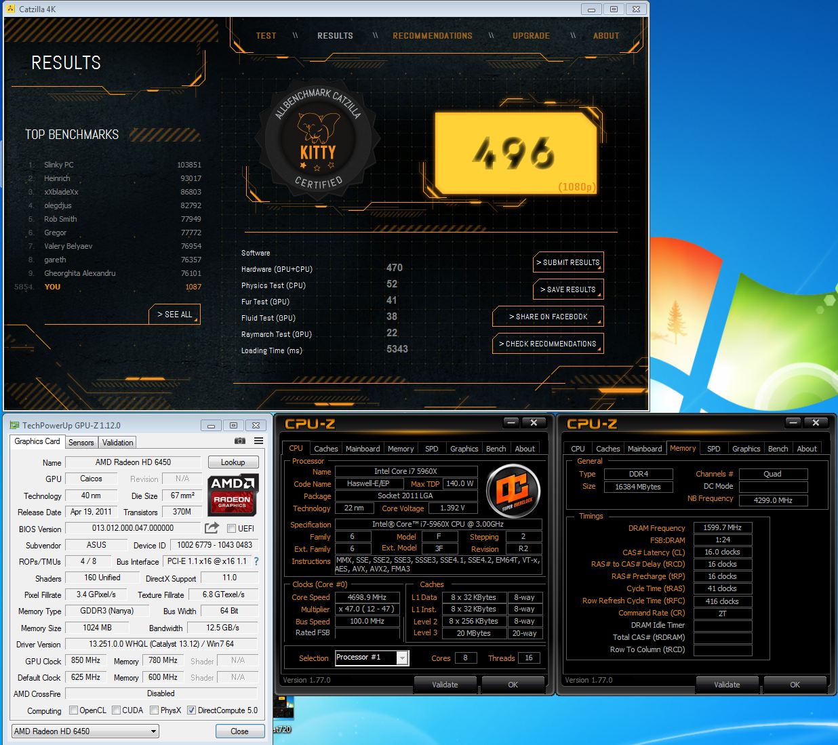
Task: Click Validate in the left CPU-Z window
Action: tap(445, 685)
